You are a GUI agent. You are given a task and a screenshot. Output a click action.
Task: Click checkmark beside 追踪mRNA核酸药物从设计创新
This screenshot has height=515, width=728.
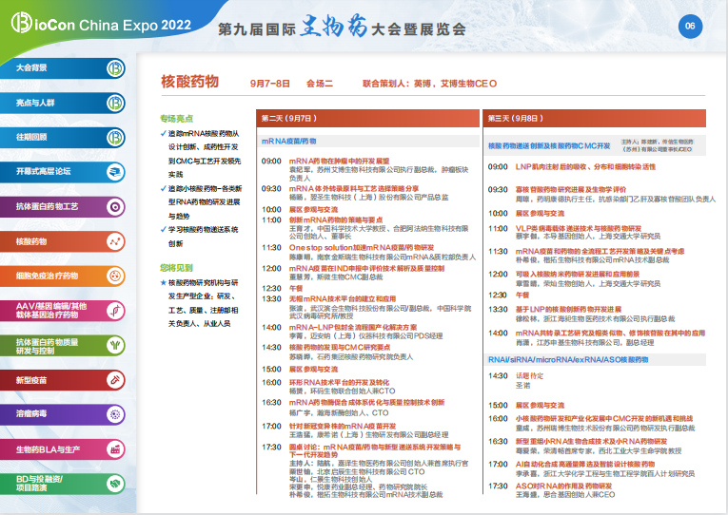coord(164,134)
